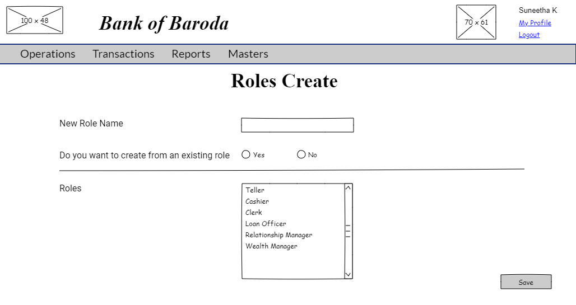Viewport: 576px width, 305px height.
Task: Choose Wealth Manager from the list
Action: 271,246
